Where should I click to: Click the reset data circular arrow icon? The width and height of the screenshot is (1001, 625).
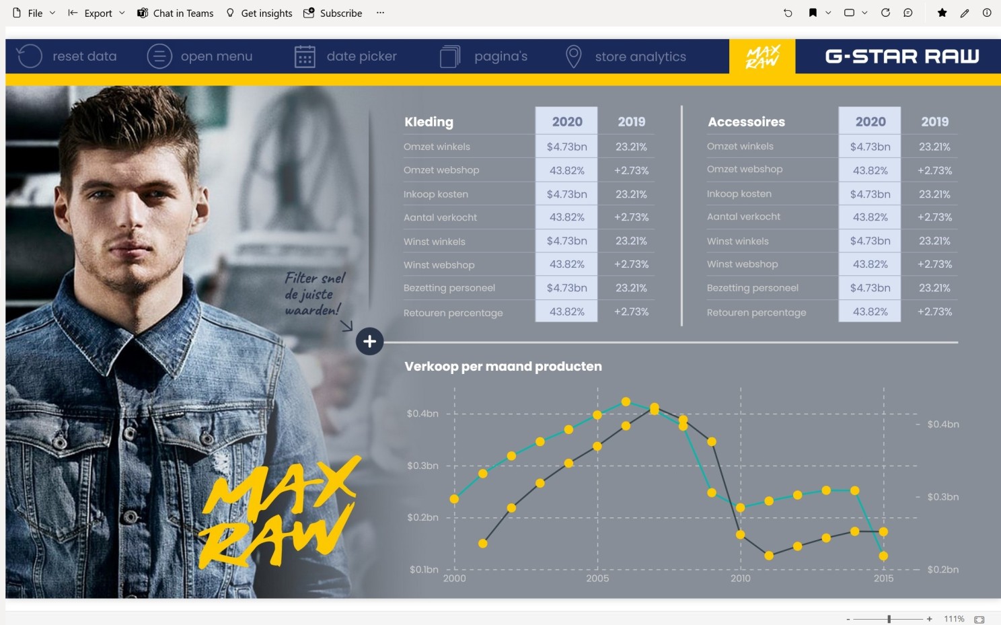click(x=30, y=57)
